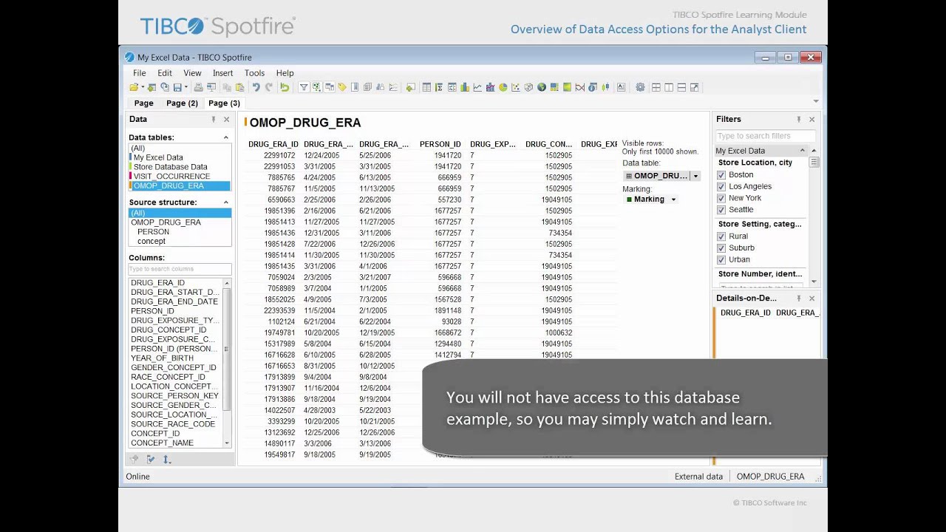The height and width of the screenshot is (532, 946).
Task: Arrange visualizations stacked icon
Action: pos(681,87)
